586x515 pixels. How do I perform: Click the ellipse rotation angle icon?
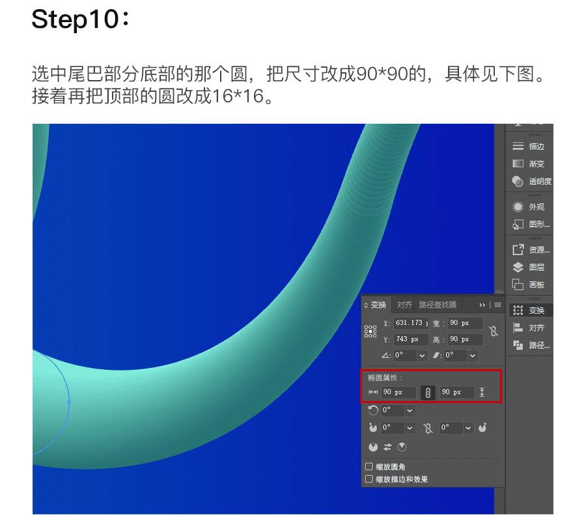pos(372,410)
